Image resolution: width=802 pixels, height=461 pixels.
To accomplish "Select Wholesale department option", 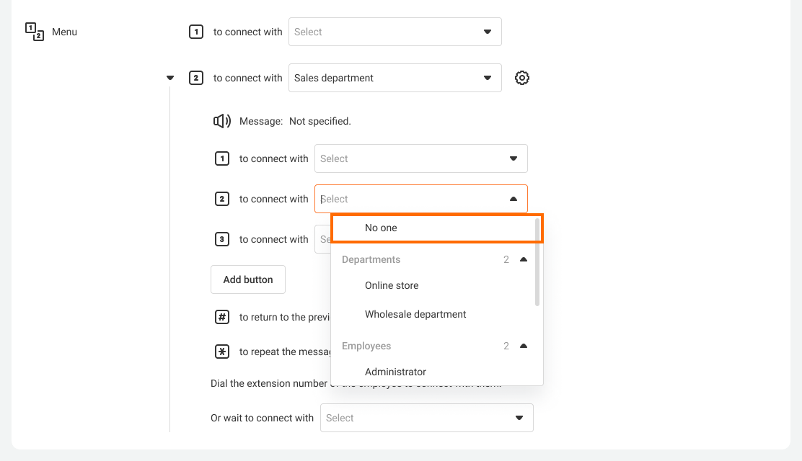I will (415, 314).
